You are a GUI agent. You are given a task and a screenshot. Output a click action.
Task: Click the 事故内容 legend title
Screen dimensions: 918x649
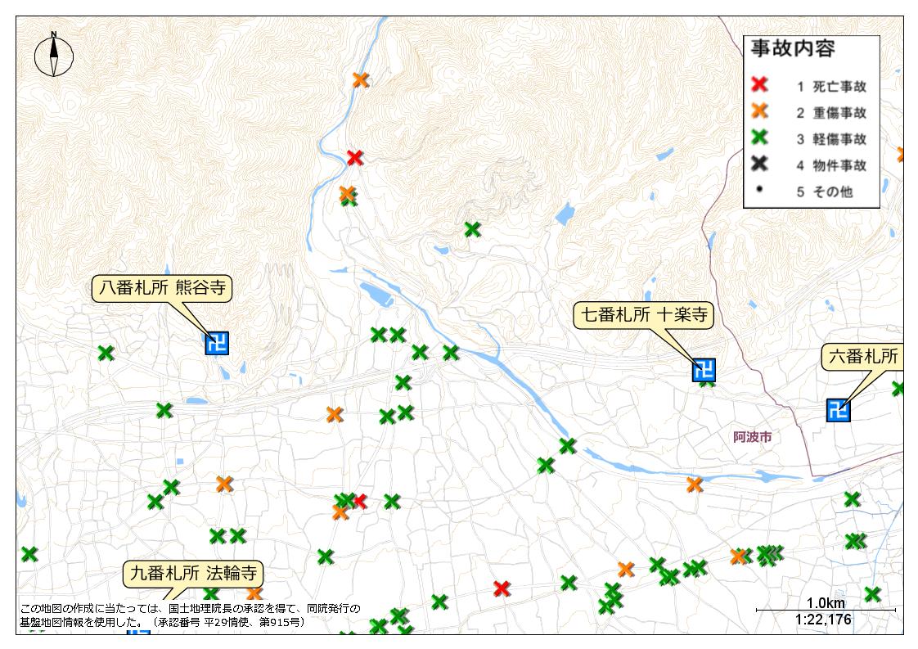[x=793, y=48]
